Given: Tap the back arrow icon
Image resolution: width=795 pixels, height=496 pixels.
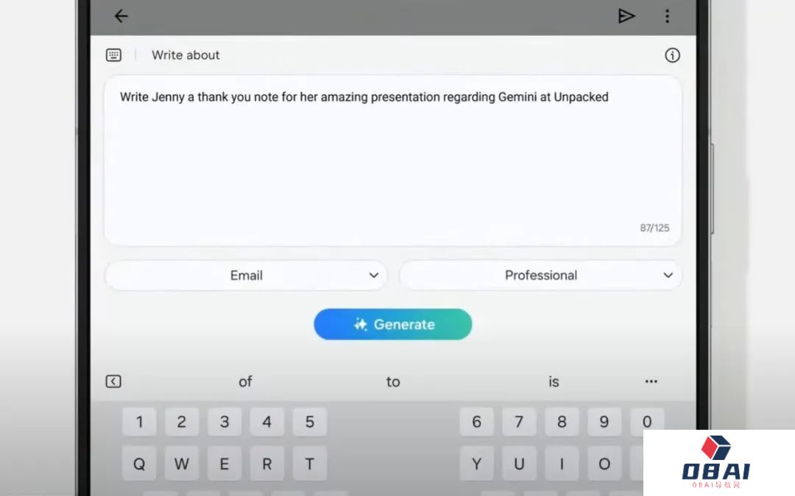Looking at the screenshot, I should 121,16.
